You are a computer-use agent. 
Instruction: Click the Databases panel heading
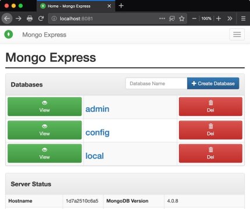point(27,85)
